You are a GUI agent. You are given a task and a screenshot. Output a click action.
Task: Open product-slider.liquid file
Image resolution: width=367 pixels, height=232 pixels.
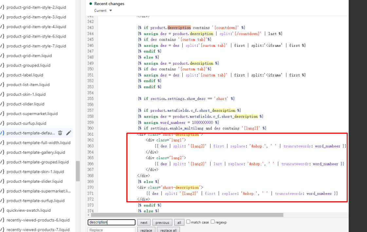pyautogui.click(x=26, y=104)
